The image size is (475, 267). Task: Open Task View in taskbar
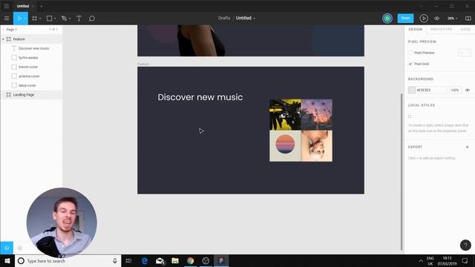128,260
